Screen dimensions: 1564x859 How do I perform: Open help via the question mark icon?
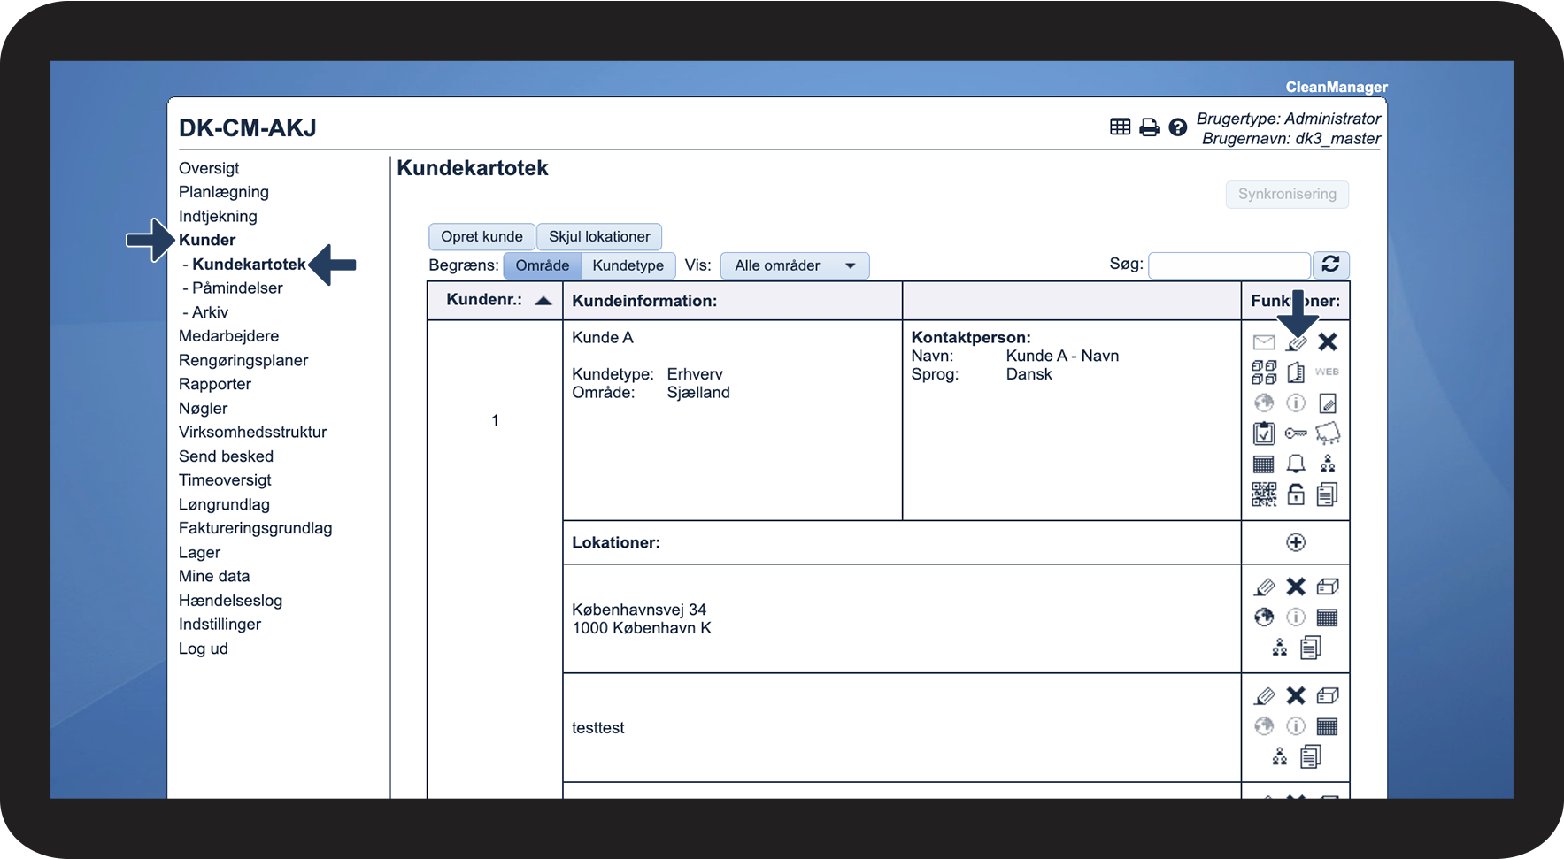[1177, 127]
